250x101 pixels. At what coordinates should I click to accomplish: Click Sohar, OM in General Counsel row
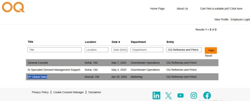click(x=91, y=63)
